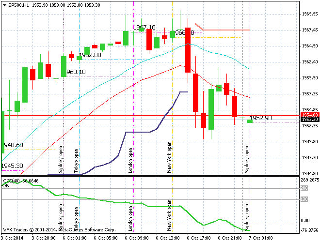
Task: Select the Tokyo open label in the price chart
Action: coord(76,161)
